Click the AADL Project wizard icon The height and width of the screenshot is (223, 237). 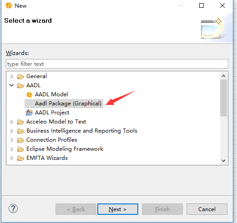[29, 113]
